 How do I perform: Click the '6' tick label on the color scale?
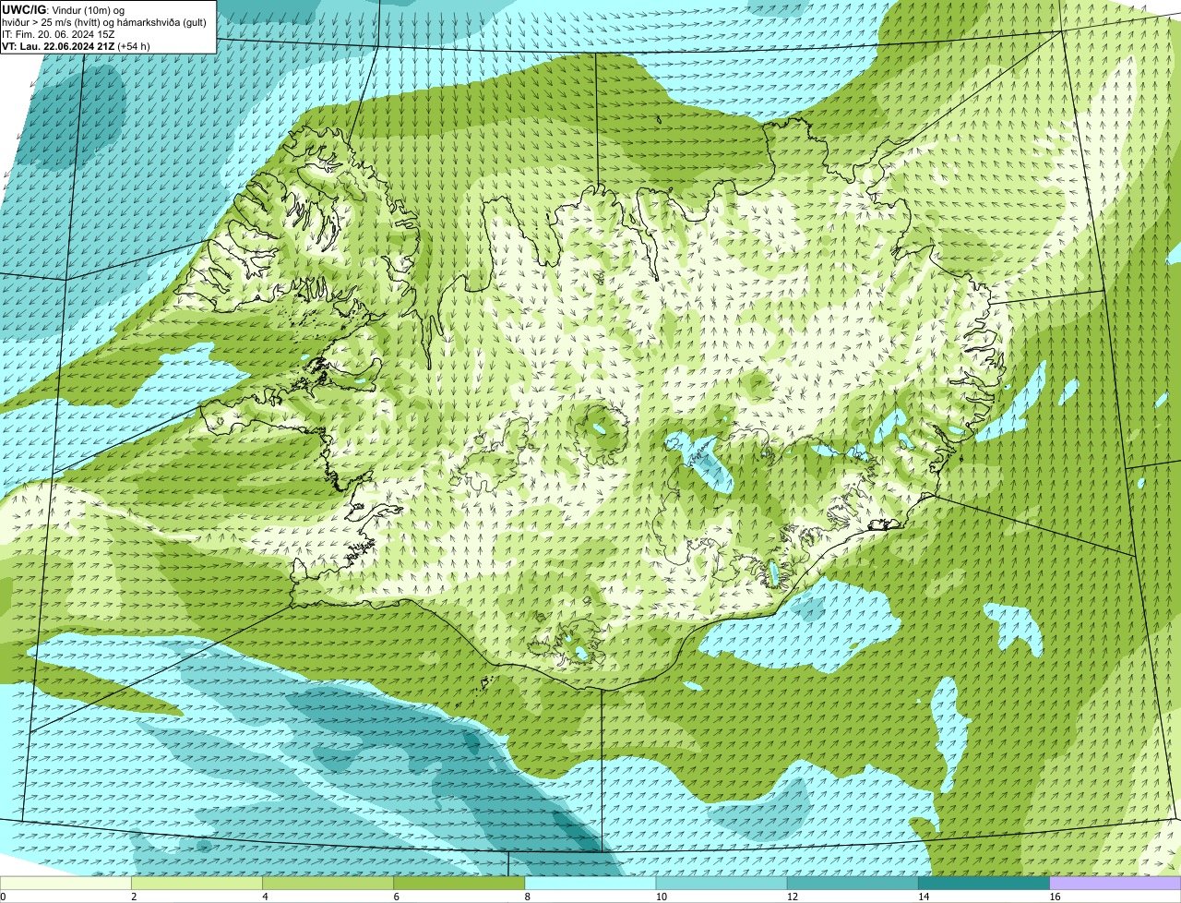click(397, 897)
